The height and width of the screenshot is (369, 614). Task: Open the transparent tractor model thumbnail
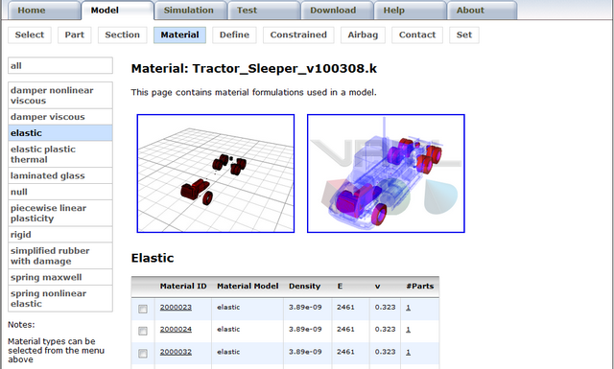[386, 173]
